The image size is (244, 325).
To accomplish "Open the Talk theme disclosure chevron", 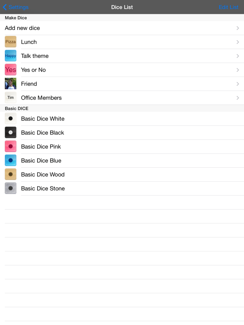I will [x=238, y=56].
